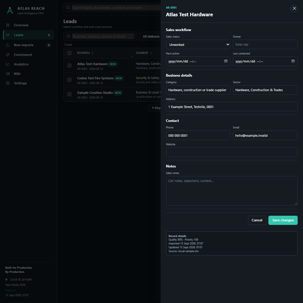Click the AR-0001 record ID label
This screenshot has height=303, width=303.
171,7
